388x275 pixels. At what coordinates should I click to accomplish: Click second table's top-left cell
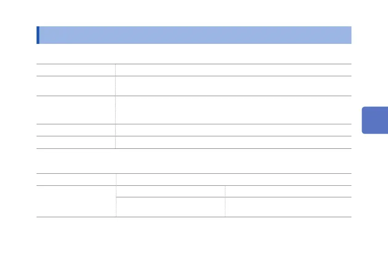pos(76,179)
